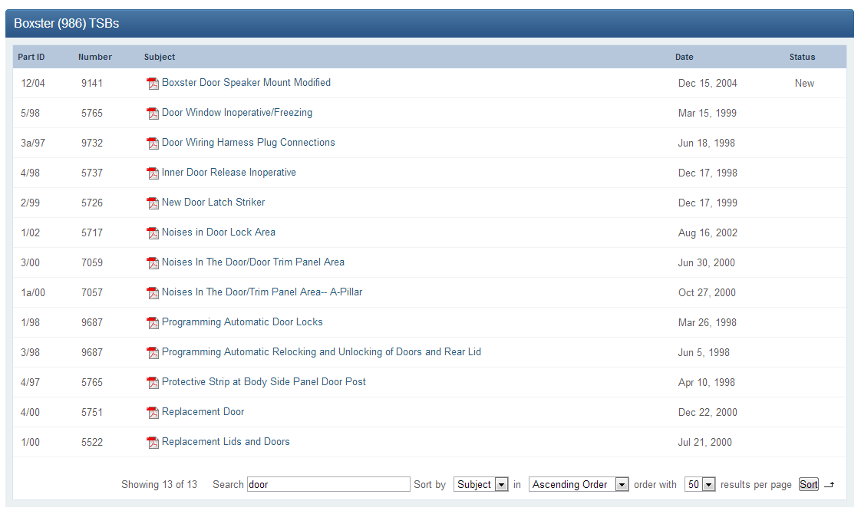The image size is (861, 511).
Task: Open the Door Window Inoperative/Freezing link
Action: (x=236, y=113)
